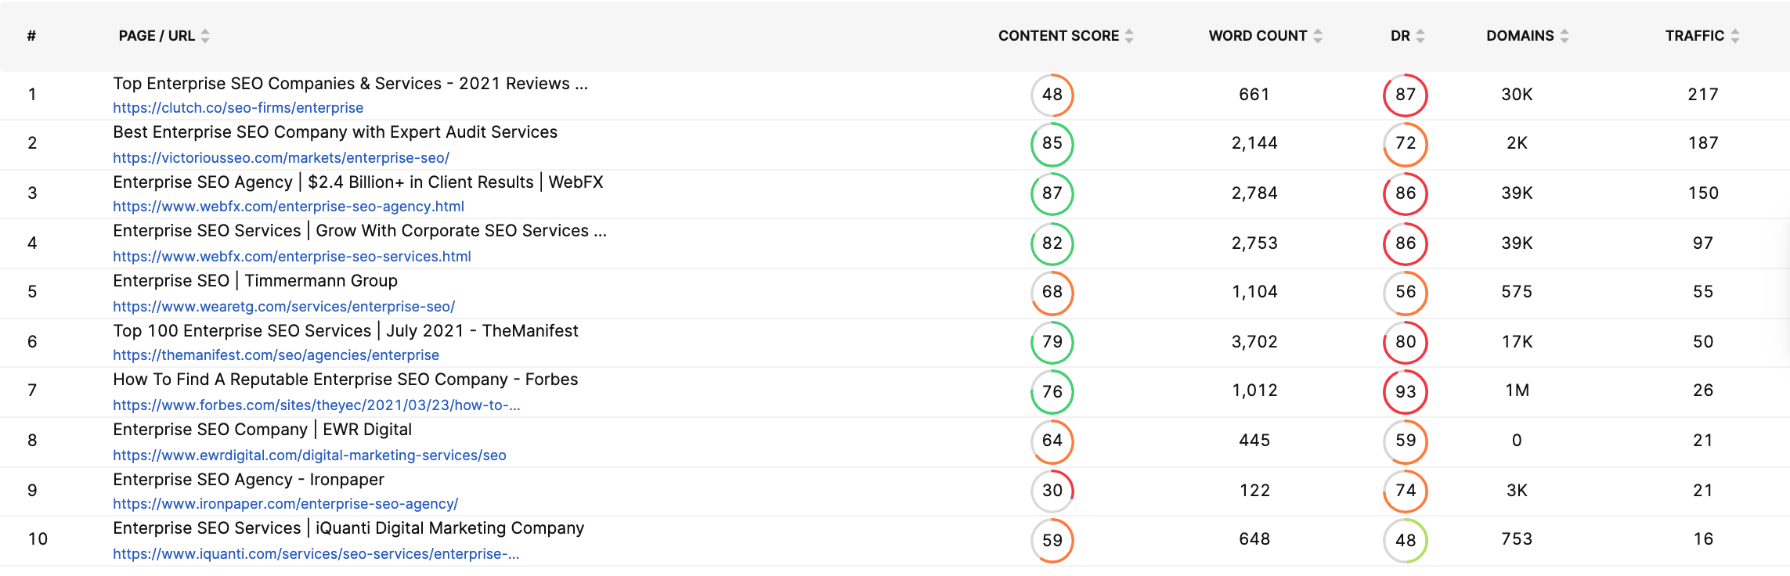Open the clutch.co/seo-firms/enterprise link
Image resolution: width=1790 pixels, height=576 pixels.
238,107
